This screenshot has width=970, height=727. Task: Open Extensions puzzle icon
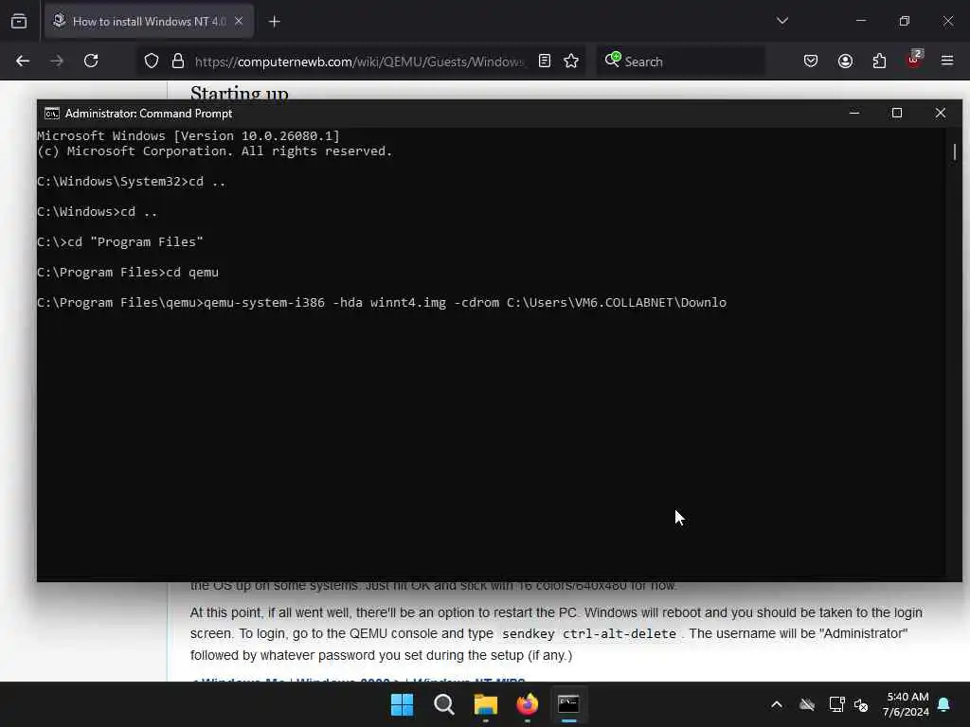pyautogui.click(x=879, y=61)
